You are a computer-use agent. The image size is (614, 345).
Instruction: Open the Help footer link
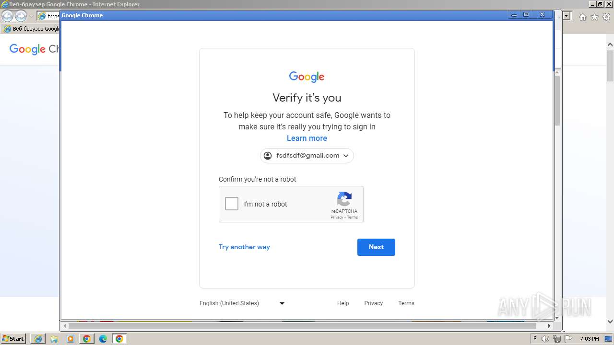(x=343, y=303)
